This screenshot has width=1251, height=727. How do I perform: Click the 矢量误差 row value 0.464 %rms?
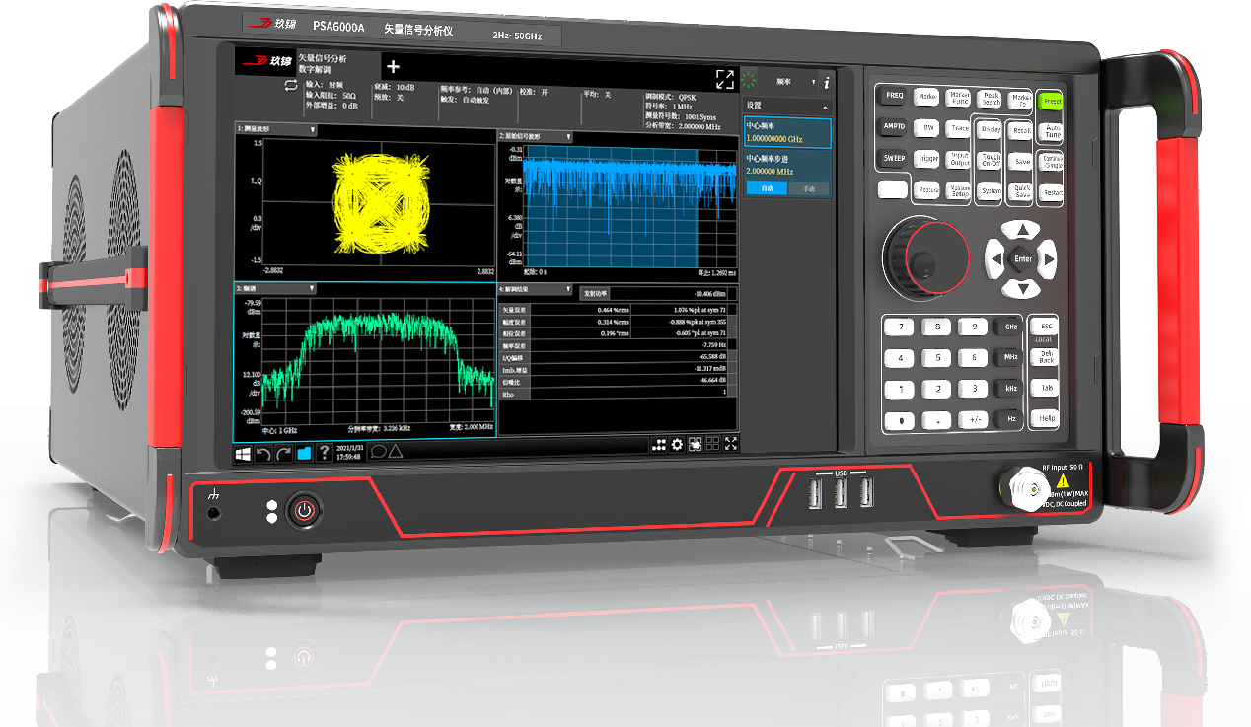614,311
